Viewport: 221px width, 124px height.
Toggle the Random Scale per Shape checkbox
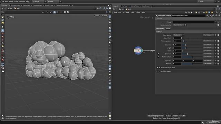(x=160, y=68)
